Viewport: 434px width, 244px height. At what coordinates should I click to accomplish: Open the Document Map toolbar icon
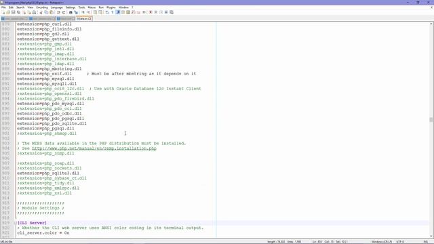(x=128, y=12)
